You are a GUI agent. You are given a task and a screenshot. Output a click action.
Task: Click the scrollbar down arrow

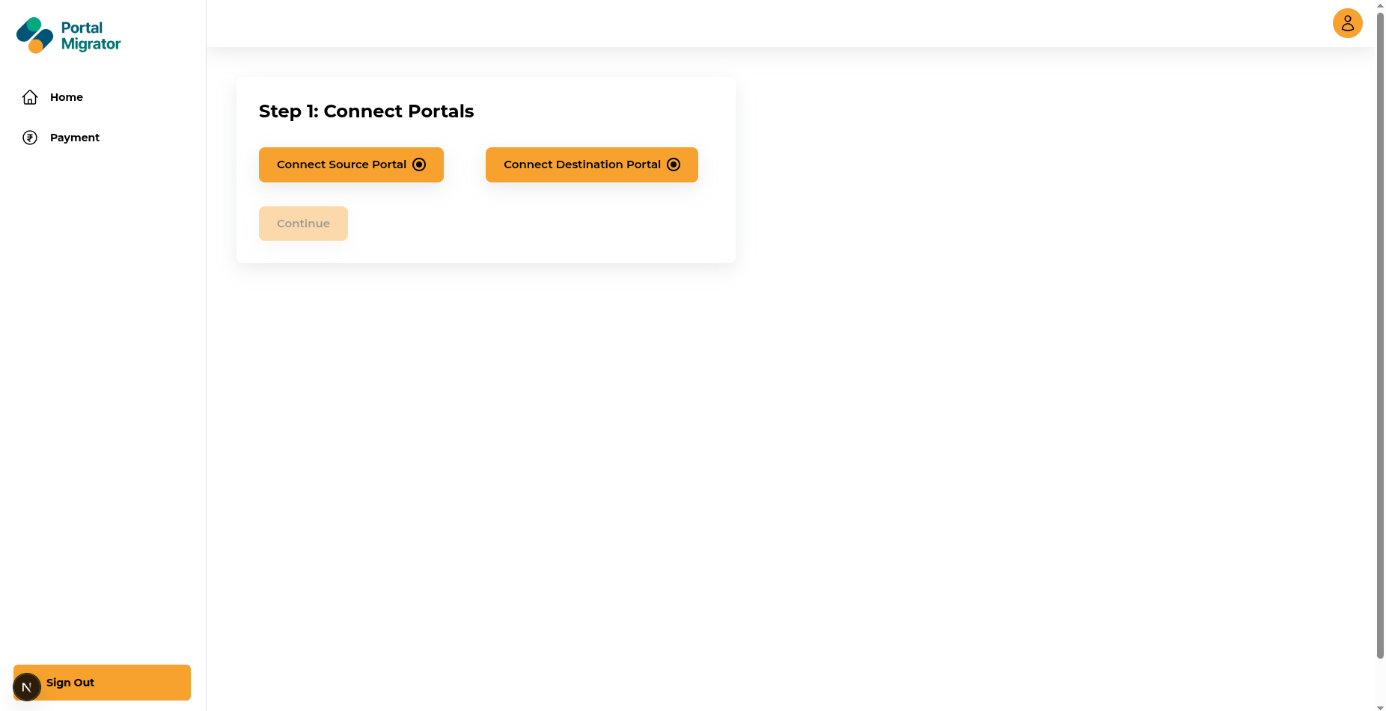point(1380,707)
